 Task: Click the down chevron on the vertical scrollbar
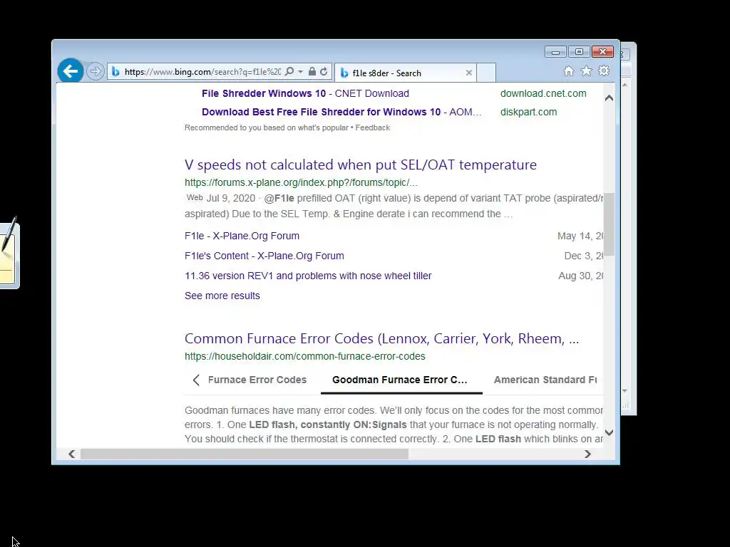[609, 432]
